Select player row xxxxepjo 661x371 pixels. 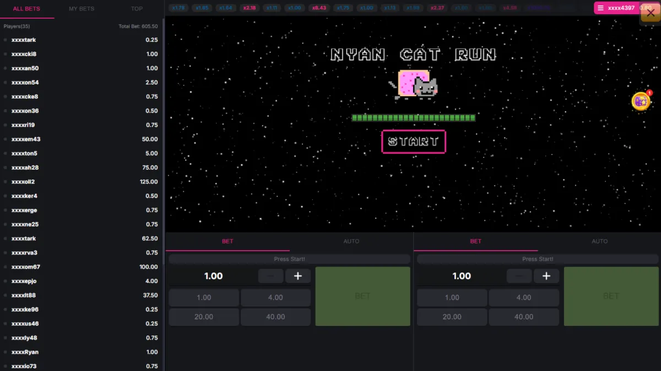[x=81, y=281]
